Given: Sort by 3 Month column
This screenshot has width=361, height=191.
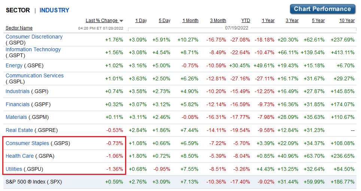Looking at the screenshot, I should pyautogui.click(x=218, y=21).
